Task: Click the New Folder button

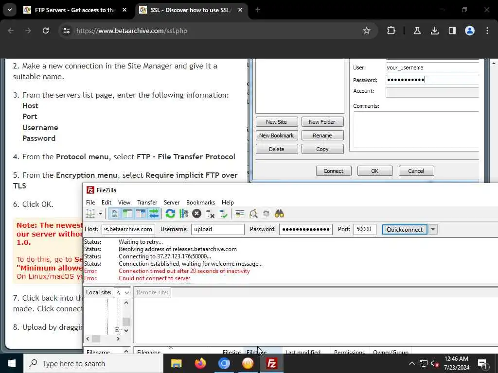Action: coord(322,122)
